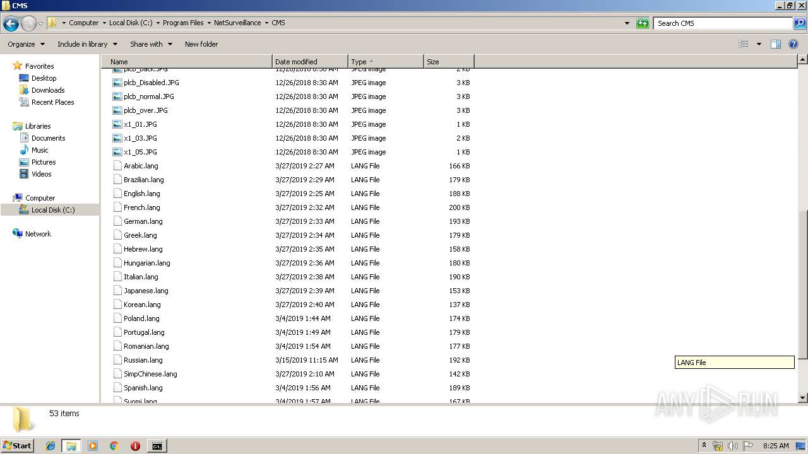The width and height of the screenshot is (808, 454).
Task: Click the system tray volume icon
Action: tap(732, 446)
